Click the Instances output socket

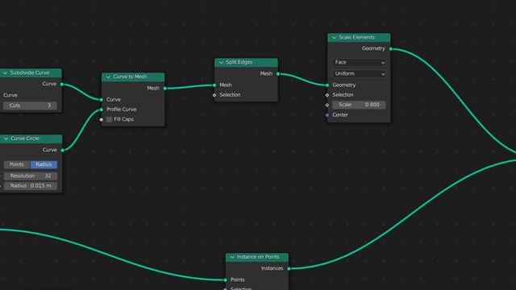click(x=289, y=268)
